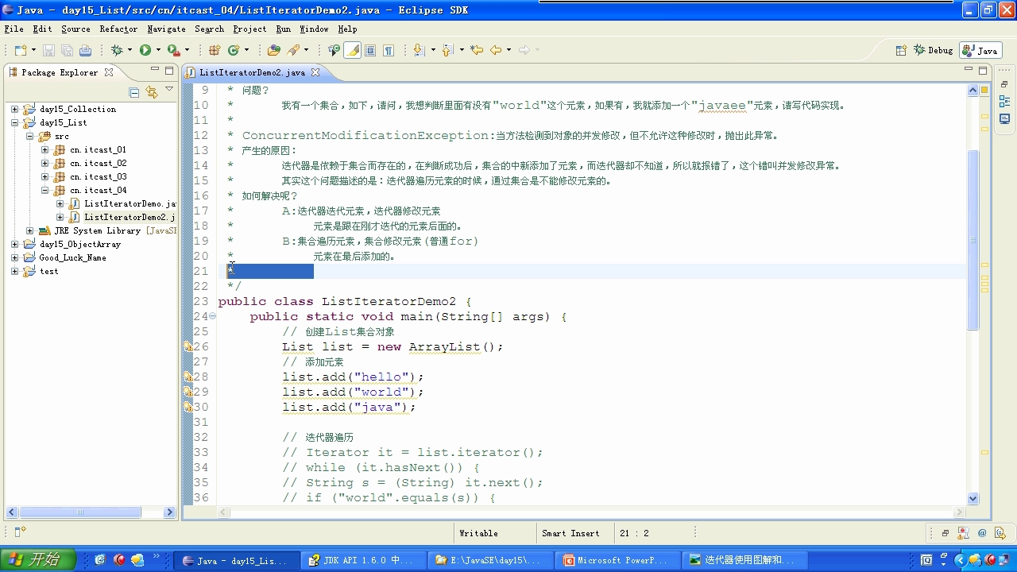Toggle Mark Occurrences highlighter icon

pos(353,50)
